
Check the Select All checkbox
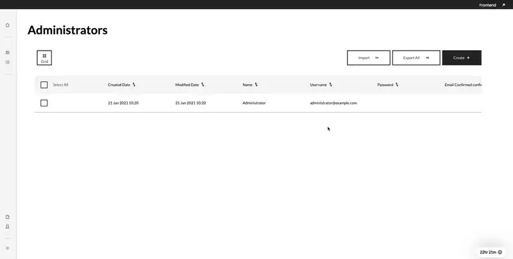point(44,85)
